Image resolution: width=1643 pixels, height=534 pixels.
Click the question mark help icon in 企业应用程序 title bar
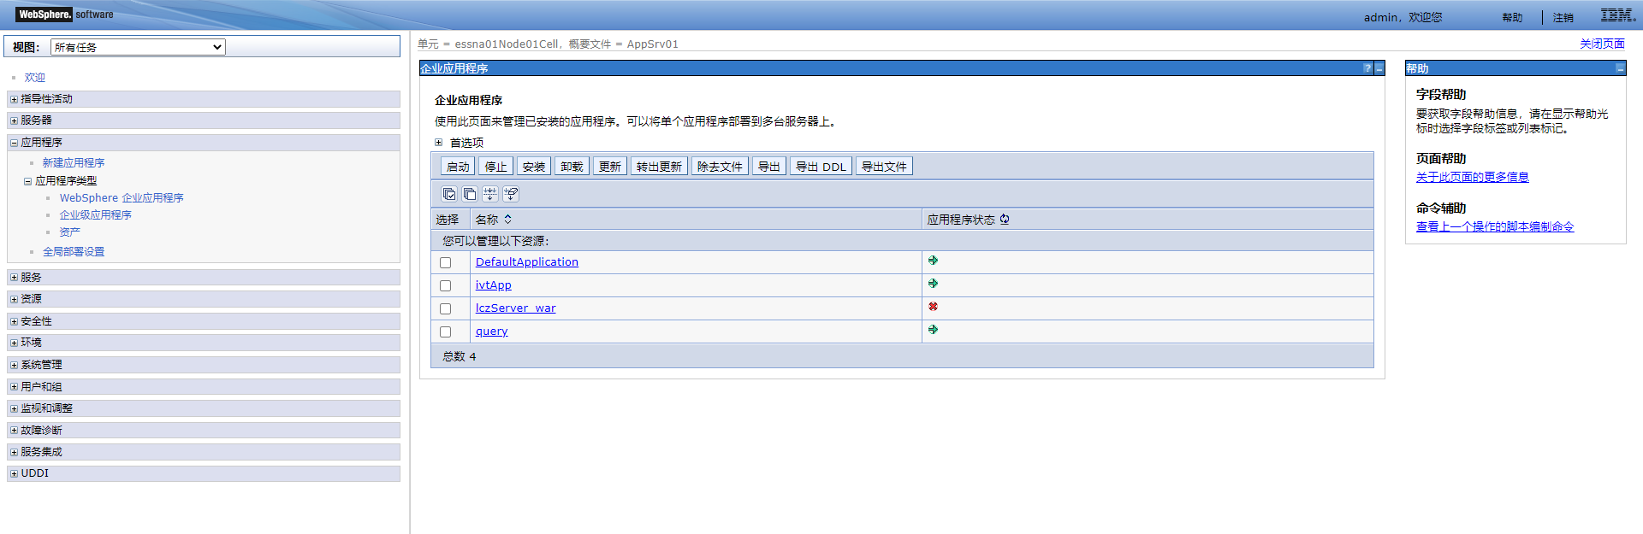coord(1367,68)
